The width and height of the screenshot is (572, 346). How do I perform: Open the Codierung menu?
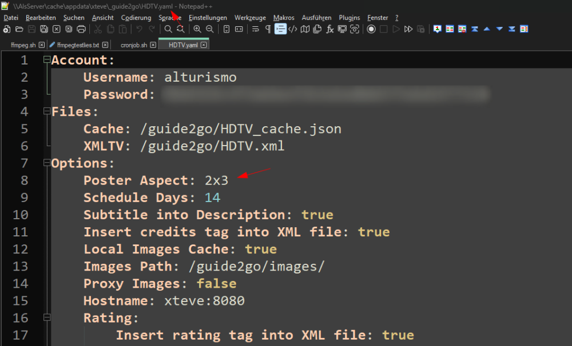coord(136,18)
